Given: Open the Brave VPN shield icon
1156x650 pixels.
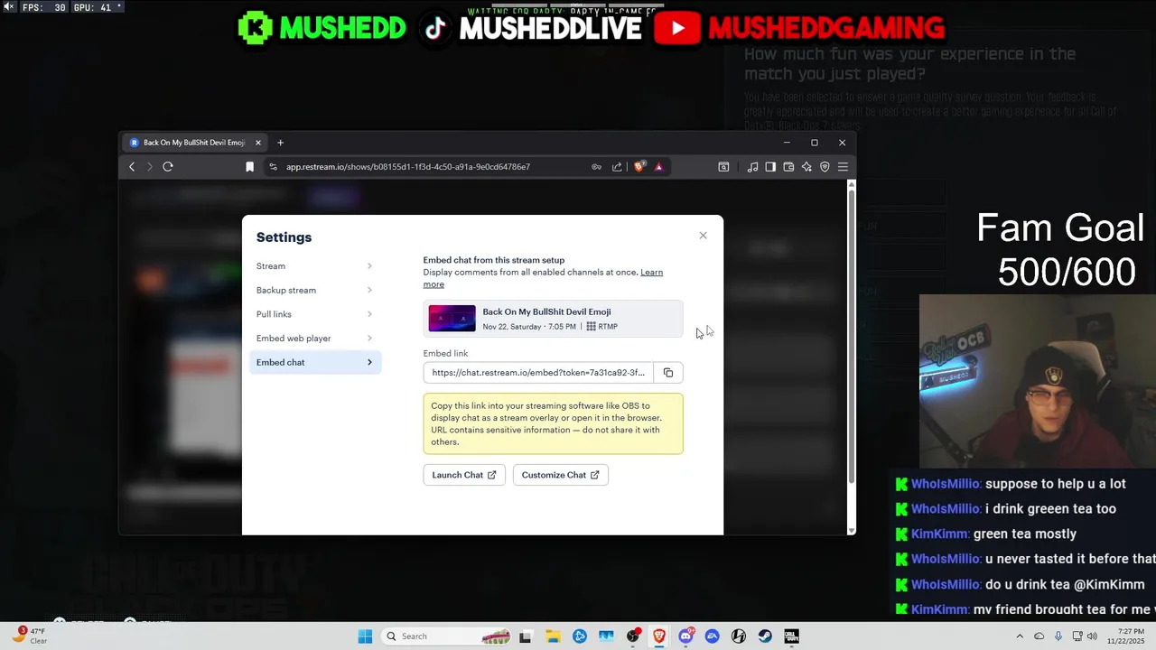Looking at the screenshot, I should (x=825, y=167).
